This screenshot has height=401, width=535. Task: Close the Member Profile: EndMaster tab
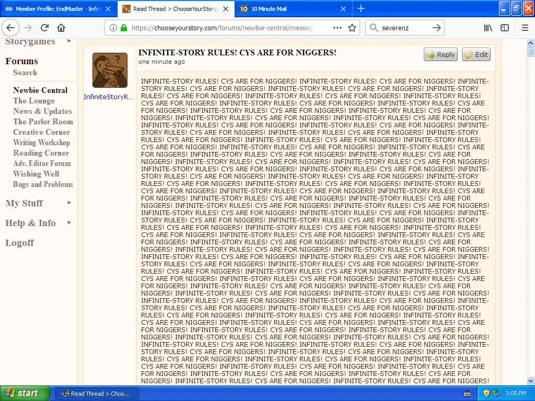(108, 9)
